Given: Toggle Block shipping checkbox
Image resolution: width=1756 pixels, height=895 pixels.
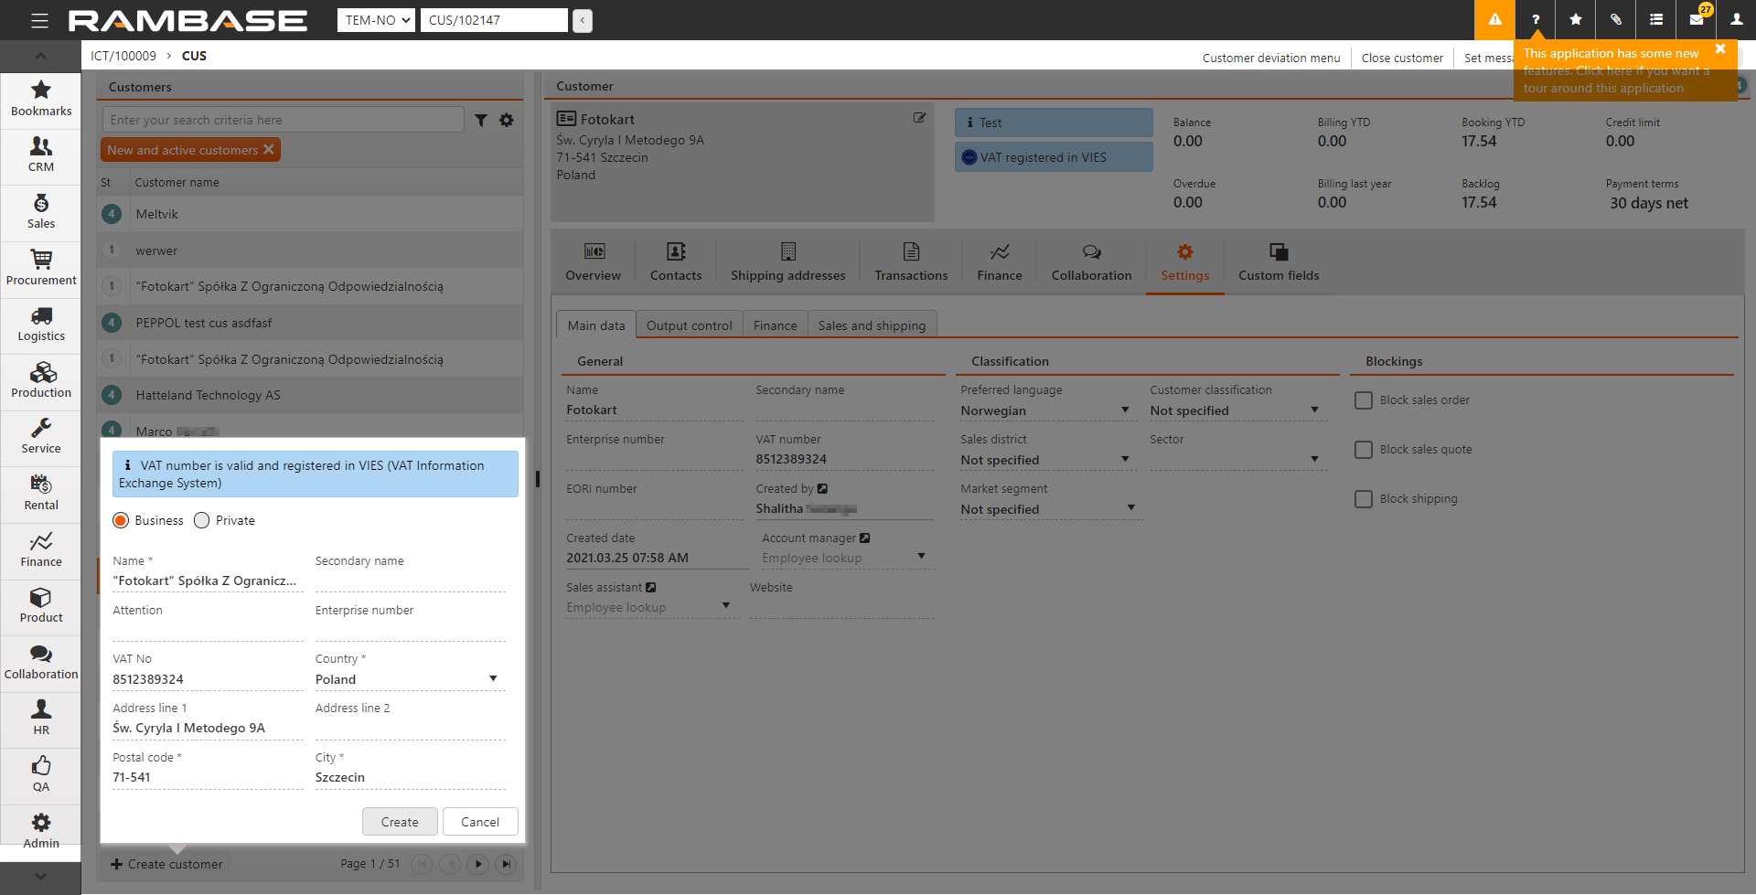Looking at the screenshot, I should pos(1364,499).
